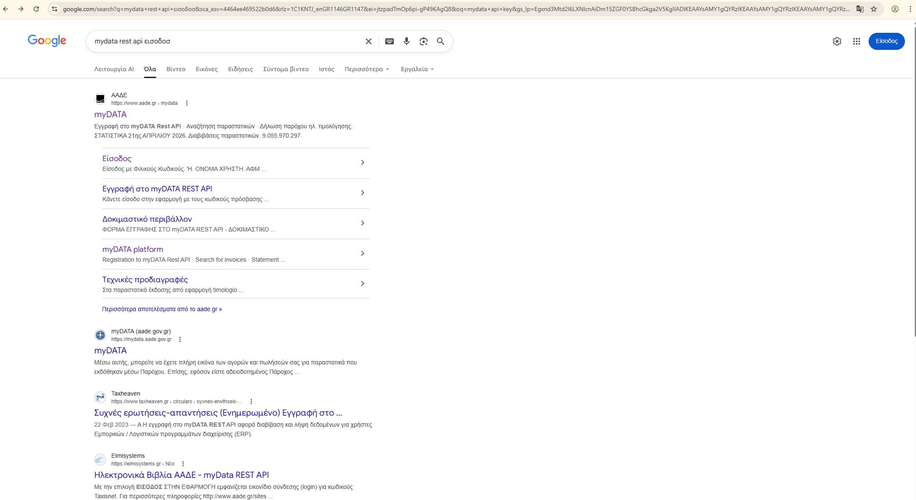Open options for Elmisystems result
The width and height of the screenshot is (916, 500).
pyautogui.click(x=183, y=464)
